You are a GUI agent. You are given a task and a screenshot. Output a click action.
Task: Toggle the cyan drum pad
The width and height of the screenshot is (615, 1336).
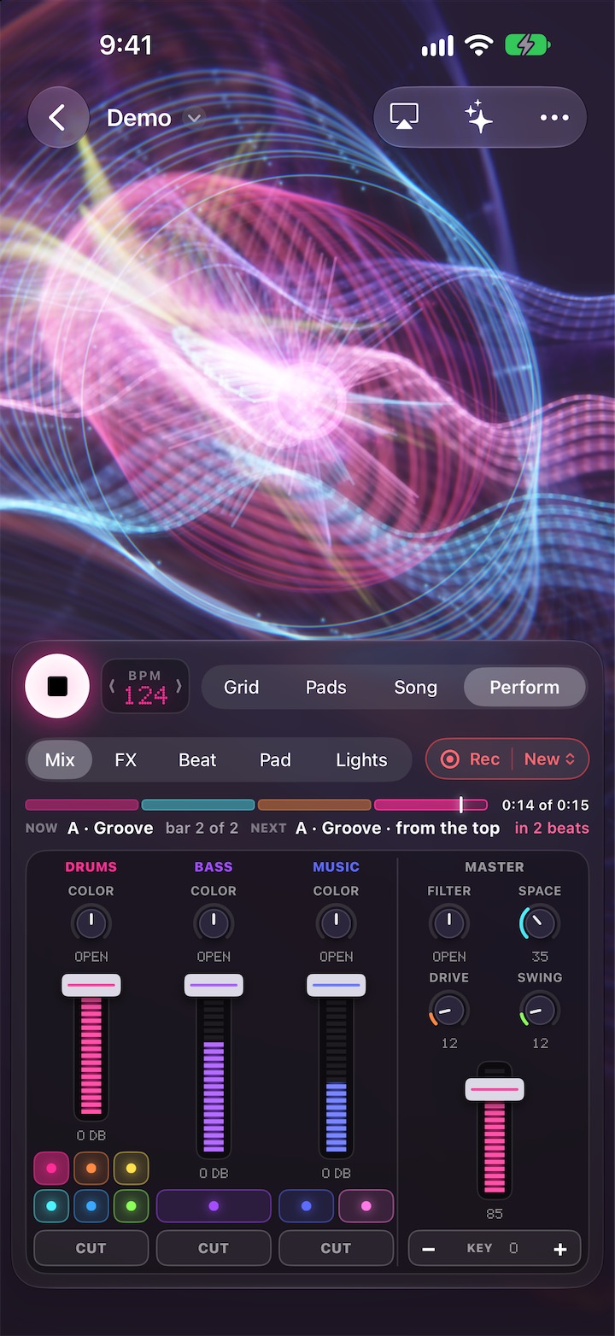(51, 1206)
